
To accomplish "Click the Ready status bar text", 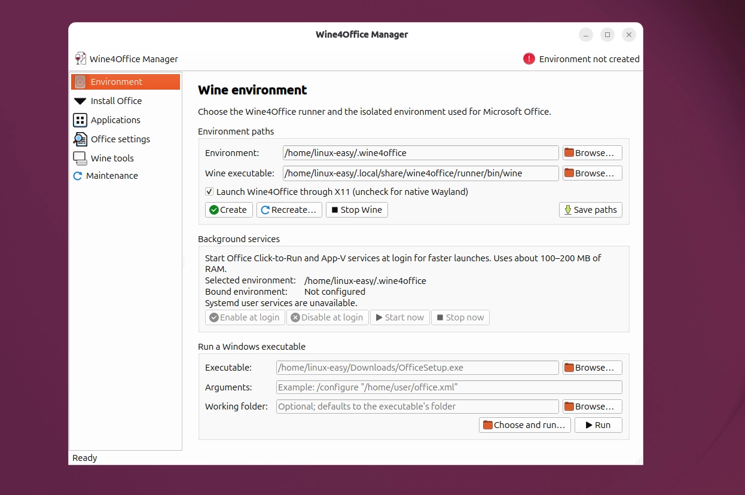I will coord(84,458).
